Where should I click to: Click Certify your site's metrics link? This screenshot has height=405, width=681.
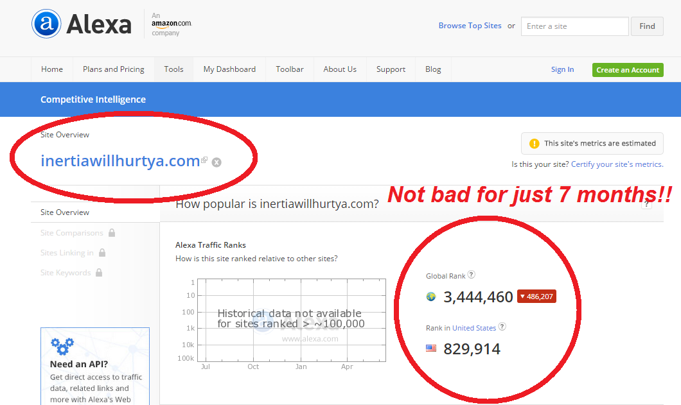(x=617, y=164)
